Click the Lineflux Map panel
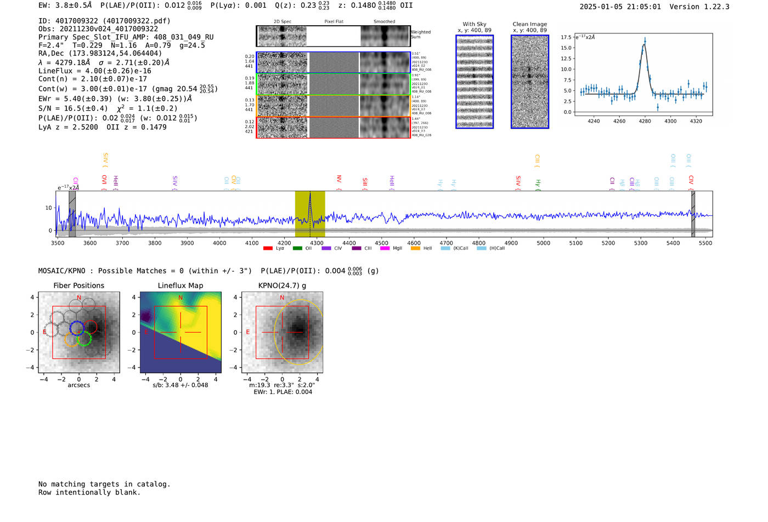The height and width of the screenshot is (522, 768). [180, 332]
